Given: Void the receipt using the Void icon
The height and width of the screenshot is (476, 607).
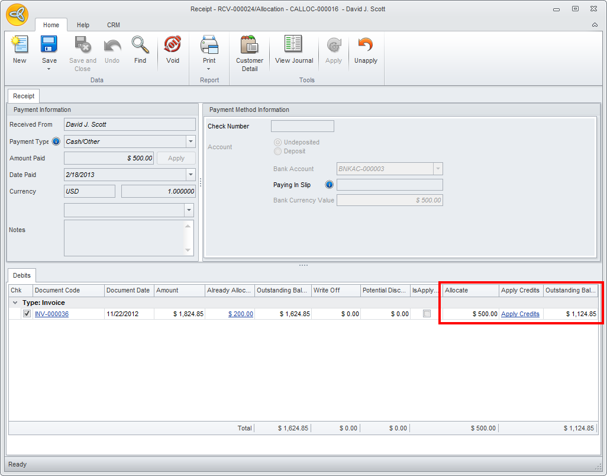Looking at the screenshot, I should coord(173,46).
